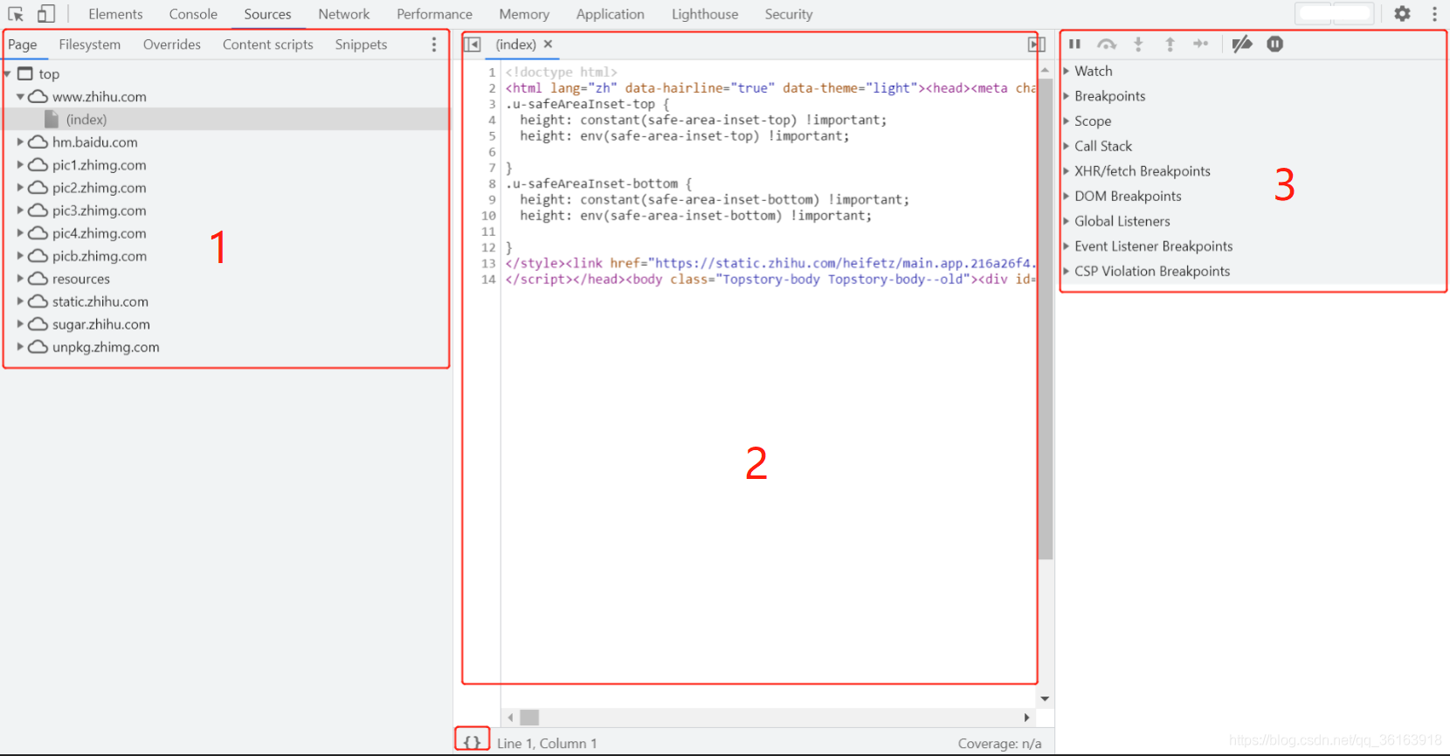Image resolution: width=1450 pixels, height=756 pixels.
Task: Collapse the www.zhihu.com domain
Action: point(20,97)
